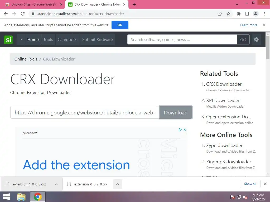This screenshot has width=270, height=202.
Task: Open the Chrome three-dot menu
Action: [264, 14]
